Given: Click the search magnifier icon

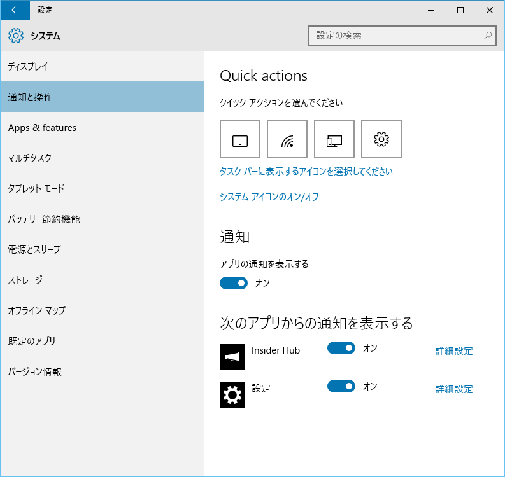Looking at the screenshot, I should pos(488,36).
